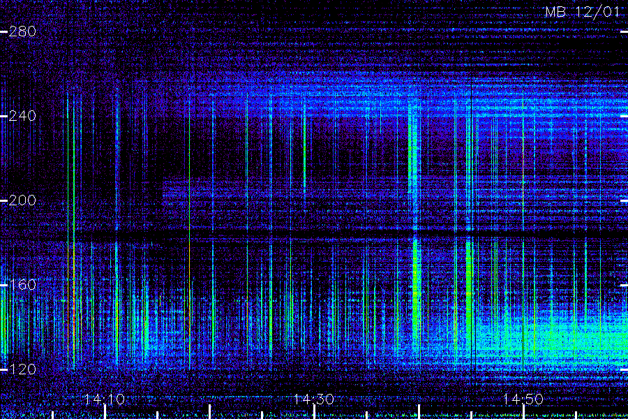Click the 280 frequency axis label
The image size is (628, 419).
(22, 31)
